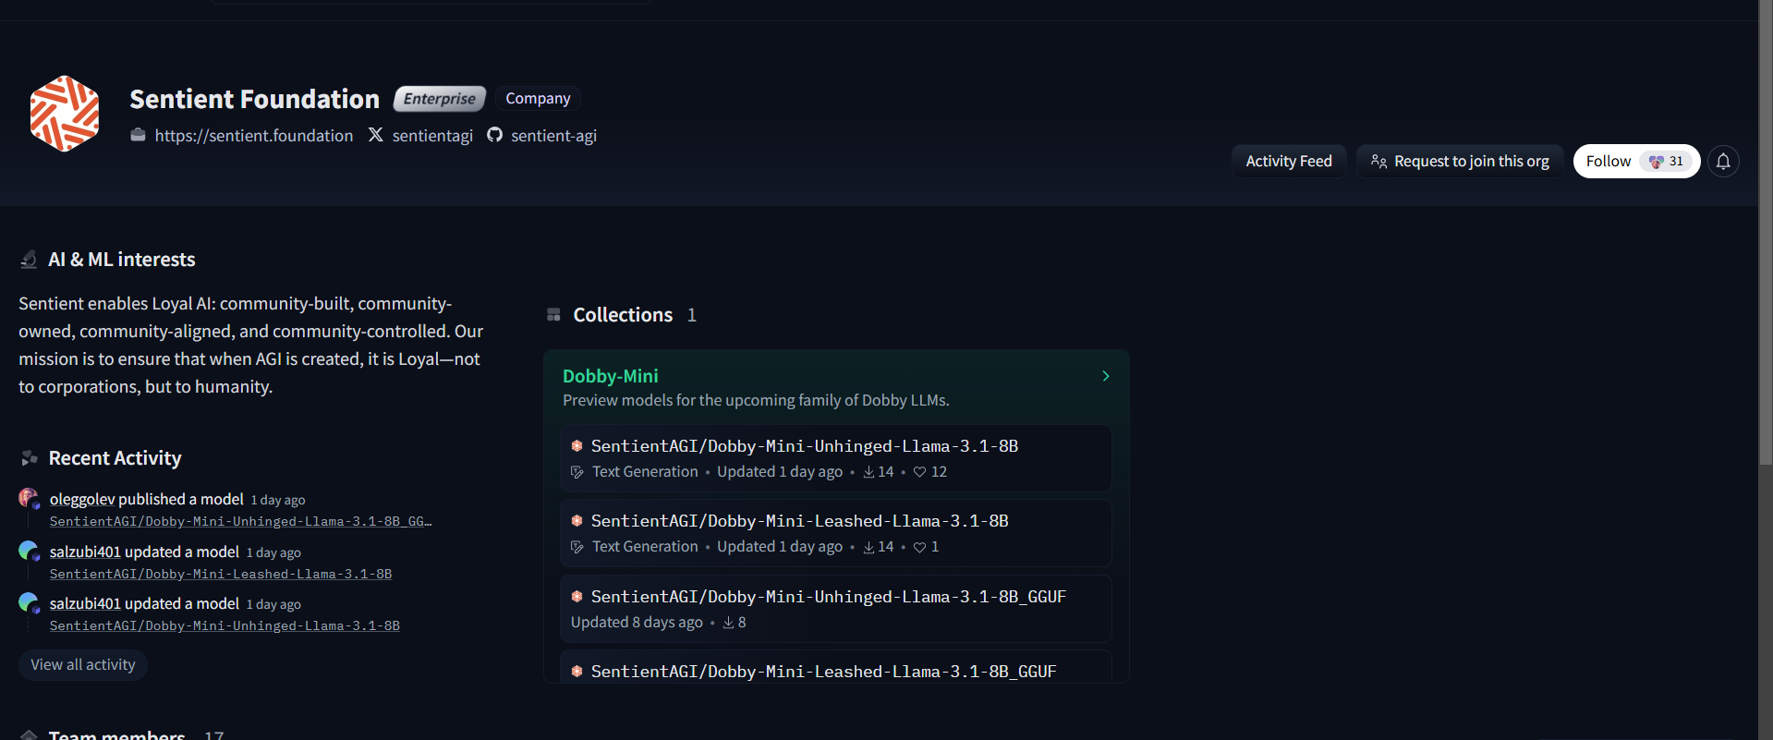1773x740 pixels.
Task: Click likes heart icon showing 1
Action: (x=919, y=547)
